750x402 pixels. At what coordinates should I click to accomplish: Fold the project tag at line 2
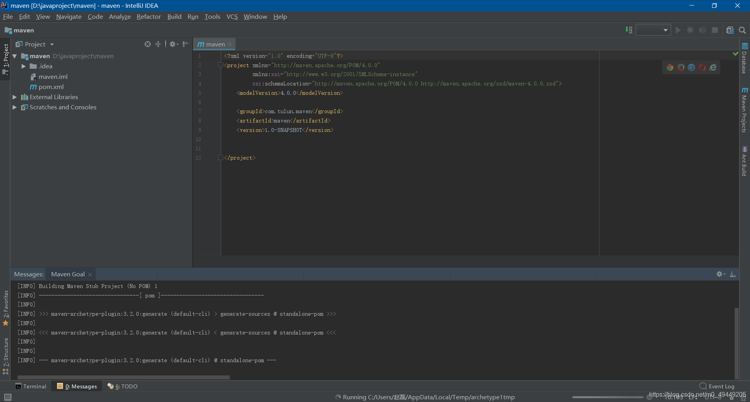point(221,65)
